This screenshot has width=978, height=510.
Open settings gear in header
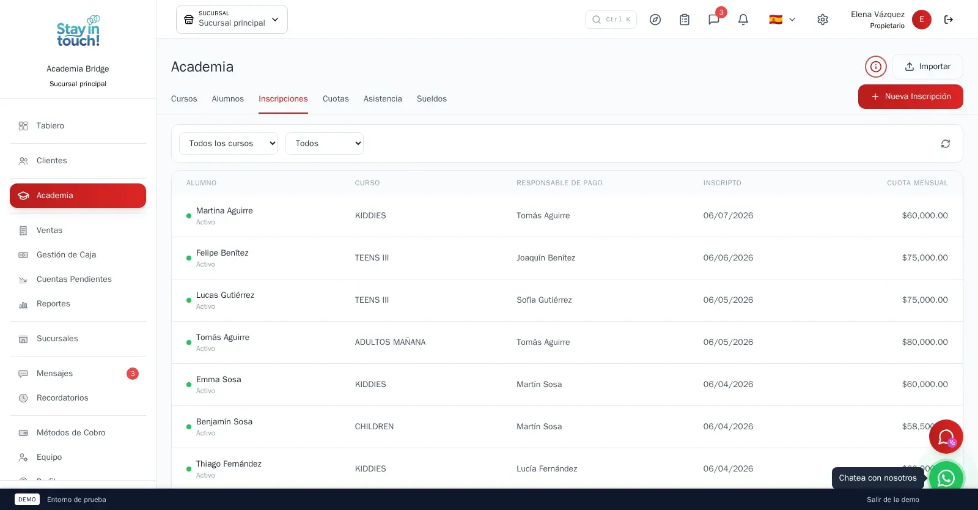pos(823,20)
